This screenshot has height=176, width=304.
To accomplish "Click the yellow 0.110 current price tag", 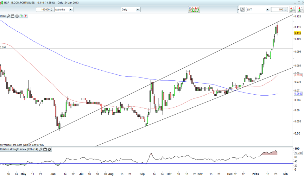I will click(x=298, y=33).
